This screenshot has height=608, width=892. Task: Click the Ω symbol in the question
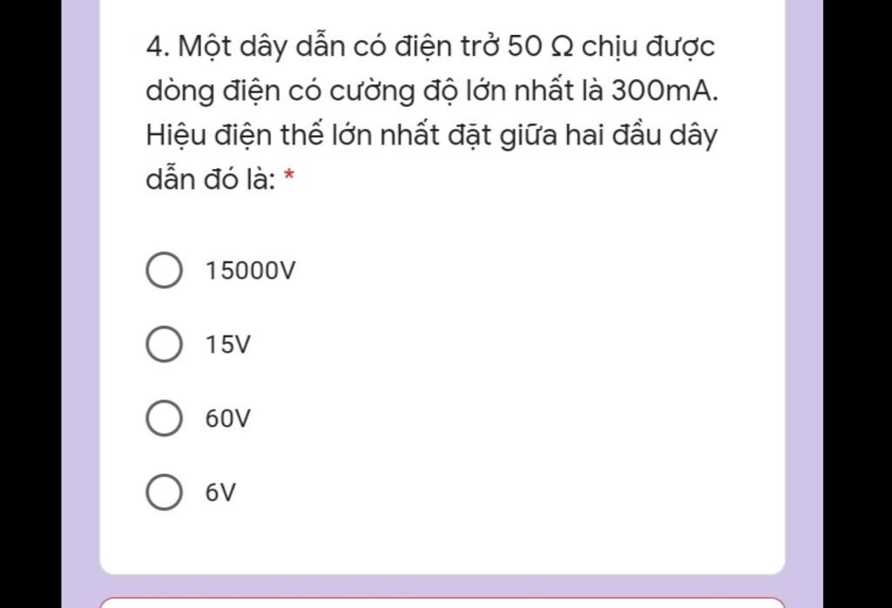(x=562, y=47)
